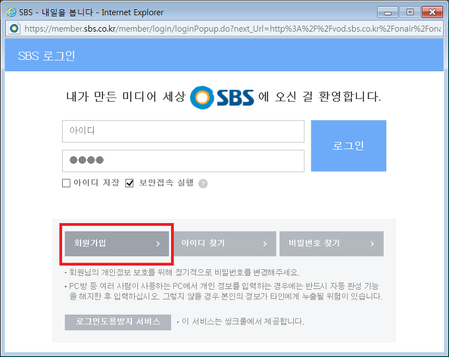The height and width of the screenshot is (357, 449).
Task: Click the arrow chevron on 회원가입 button
Action: [x=158, y=243]
